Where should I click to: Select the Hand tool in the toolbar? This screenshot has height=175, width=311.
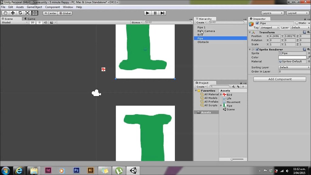click(5, 13)
